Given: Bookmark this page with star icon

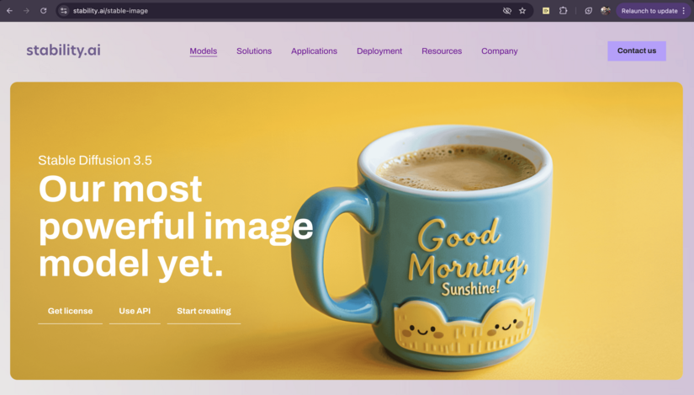Looking at the screenshot, I should coord(522,11).
